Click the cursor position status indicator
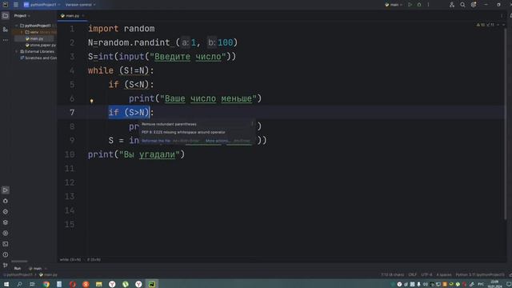Screen dimensions: 512x288 tap(392, 274)
